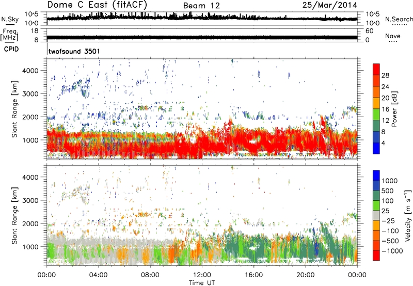Click the "04:00" time tick label

(x=98, y=275)
